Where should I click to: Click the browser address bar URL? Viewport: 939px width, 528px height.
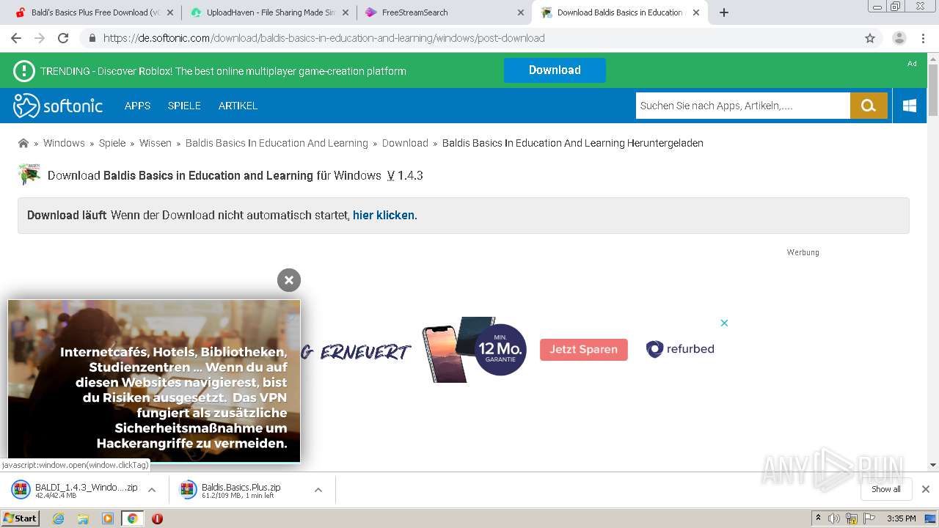(x=324, y=38)
